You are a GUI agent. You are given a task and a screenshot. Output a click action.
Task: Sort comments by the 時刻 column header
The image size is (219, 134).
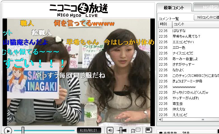point(165,24)
